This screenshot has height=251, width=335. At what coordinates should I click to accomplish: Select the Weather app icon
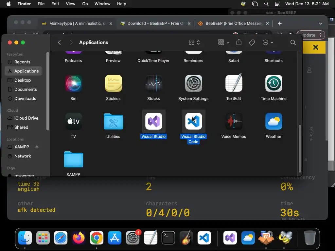click(274, 121)
